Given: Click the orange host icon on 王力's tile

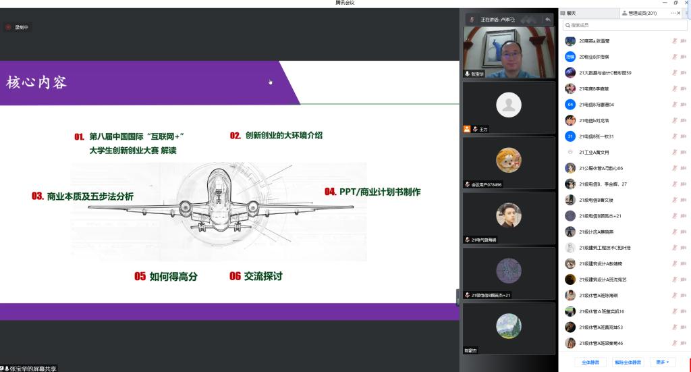Looking at the screenshot, I should [466, 129].
